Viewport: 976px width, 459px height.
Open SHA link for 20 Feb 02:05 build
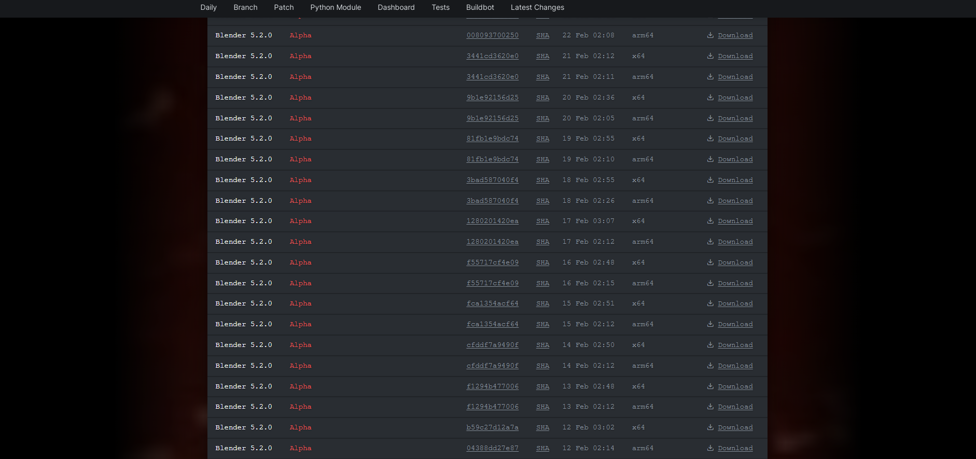(542, 118)
